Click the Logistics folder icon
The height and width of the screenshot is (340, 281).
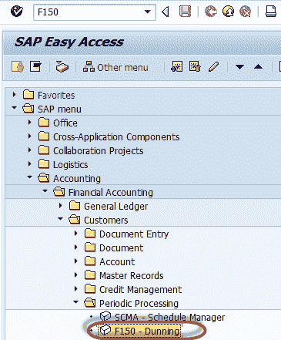44,164
